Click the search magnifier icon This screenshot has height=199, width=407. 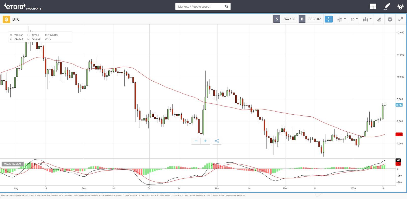click(226, 7)
